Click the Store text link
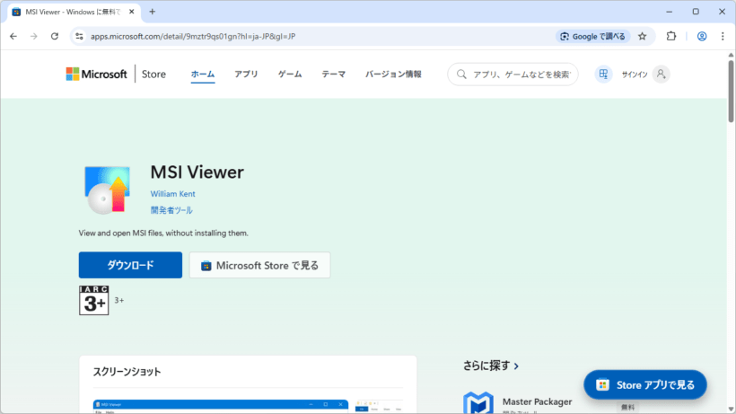Screen dimensions: 736x414 (x=153, y=75)
